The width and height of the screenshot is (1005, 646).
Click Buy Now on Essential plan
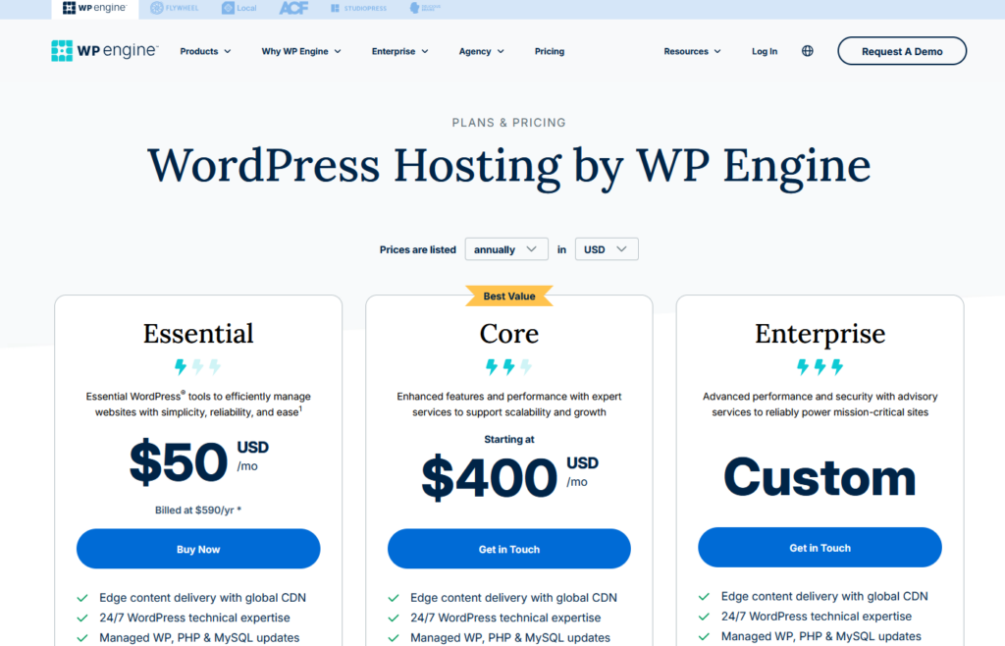click(198, 549)
